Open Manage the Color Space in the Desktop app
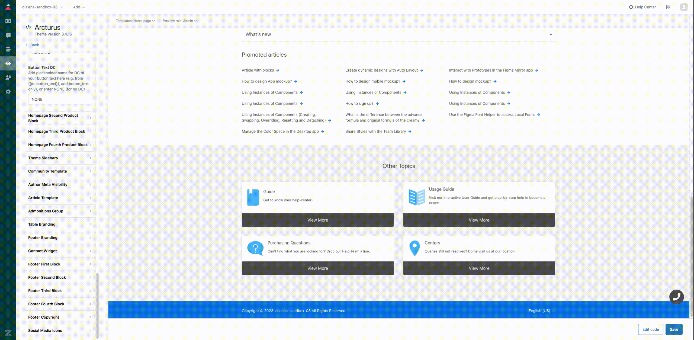This screenshot has height=340, width=694. [280, 131]
